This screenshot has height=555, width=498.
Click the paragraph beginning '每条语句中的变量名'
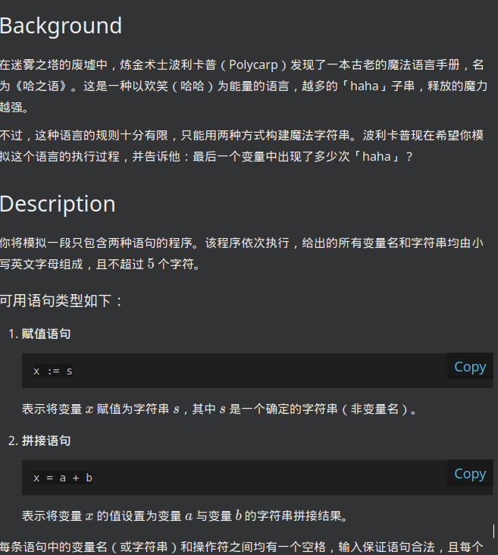click(241, 547)
